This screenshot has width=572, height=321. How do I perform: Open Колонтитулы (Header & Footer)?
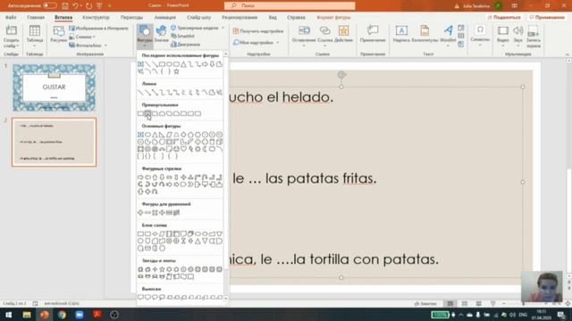425,34
